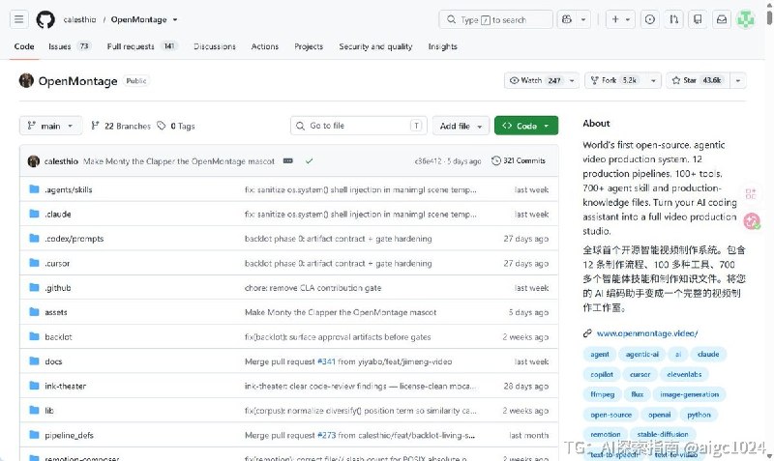Click the Go to file search field
Viewport: 774px width, 461px height.
coord(358,126)
